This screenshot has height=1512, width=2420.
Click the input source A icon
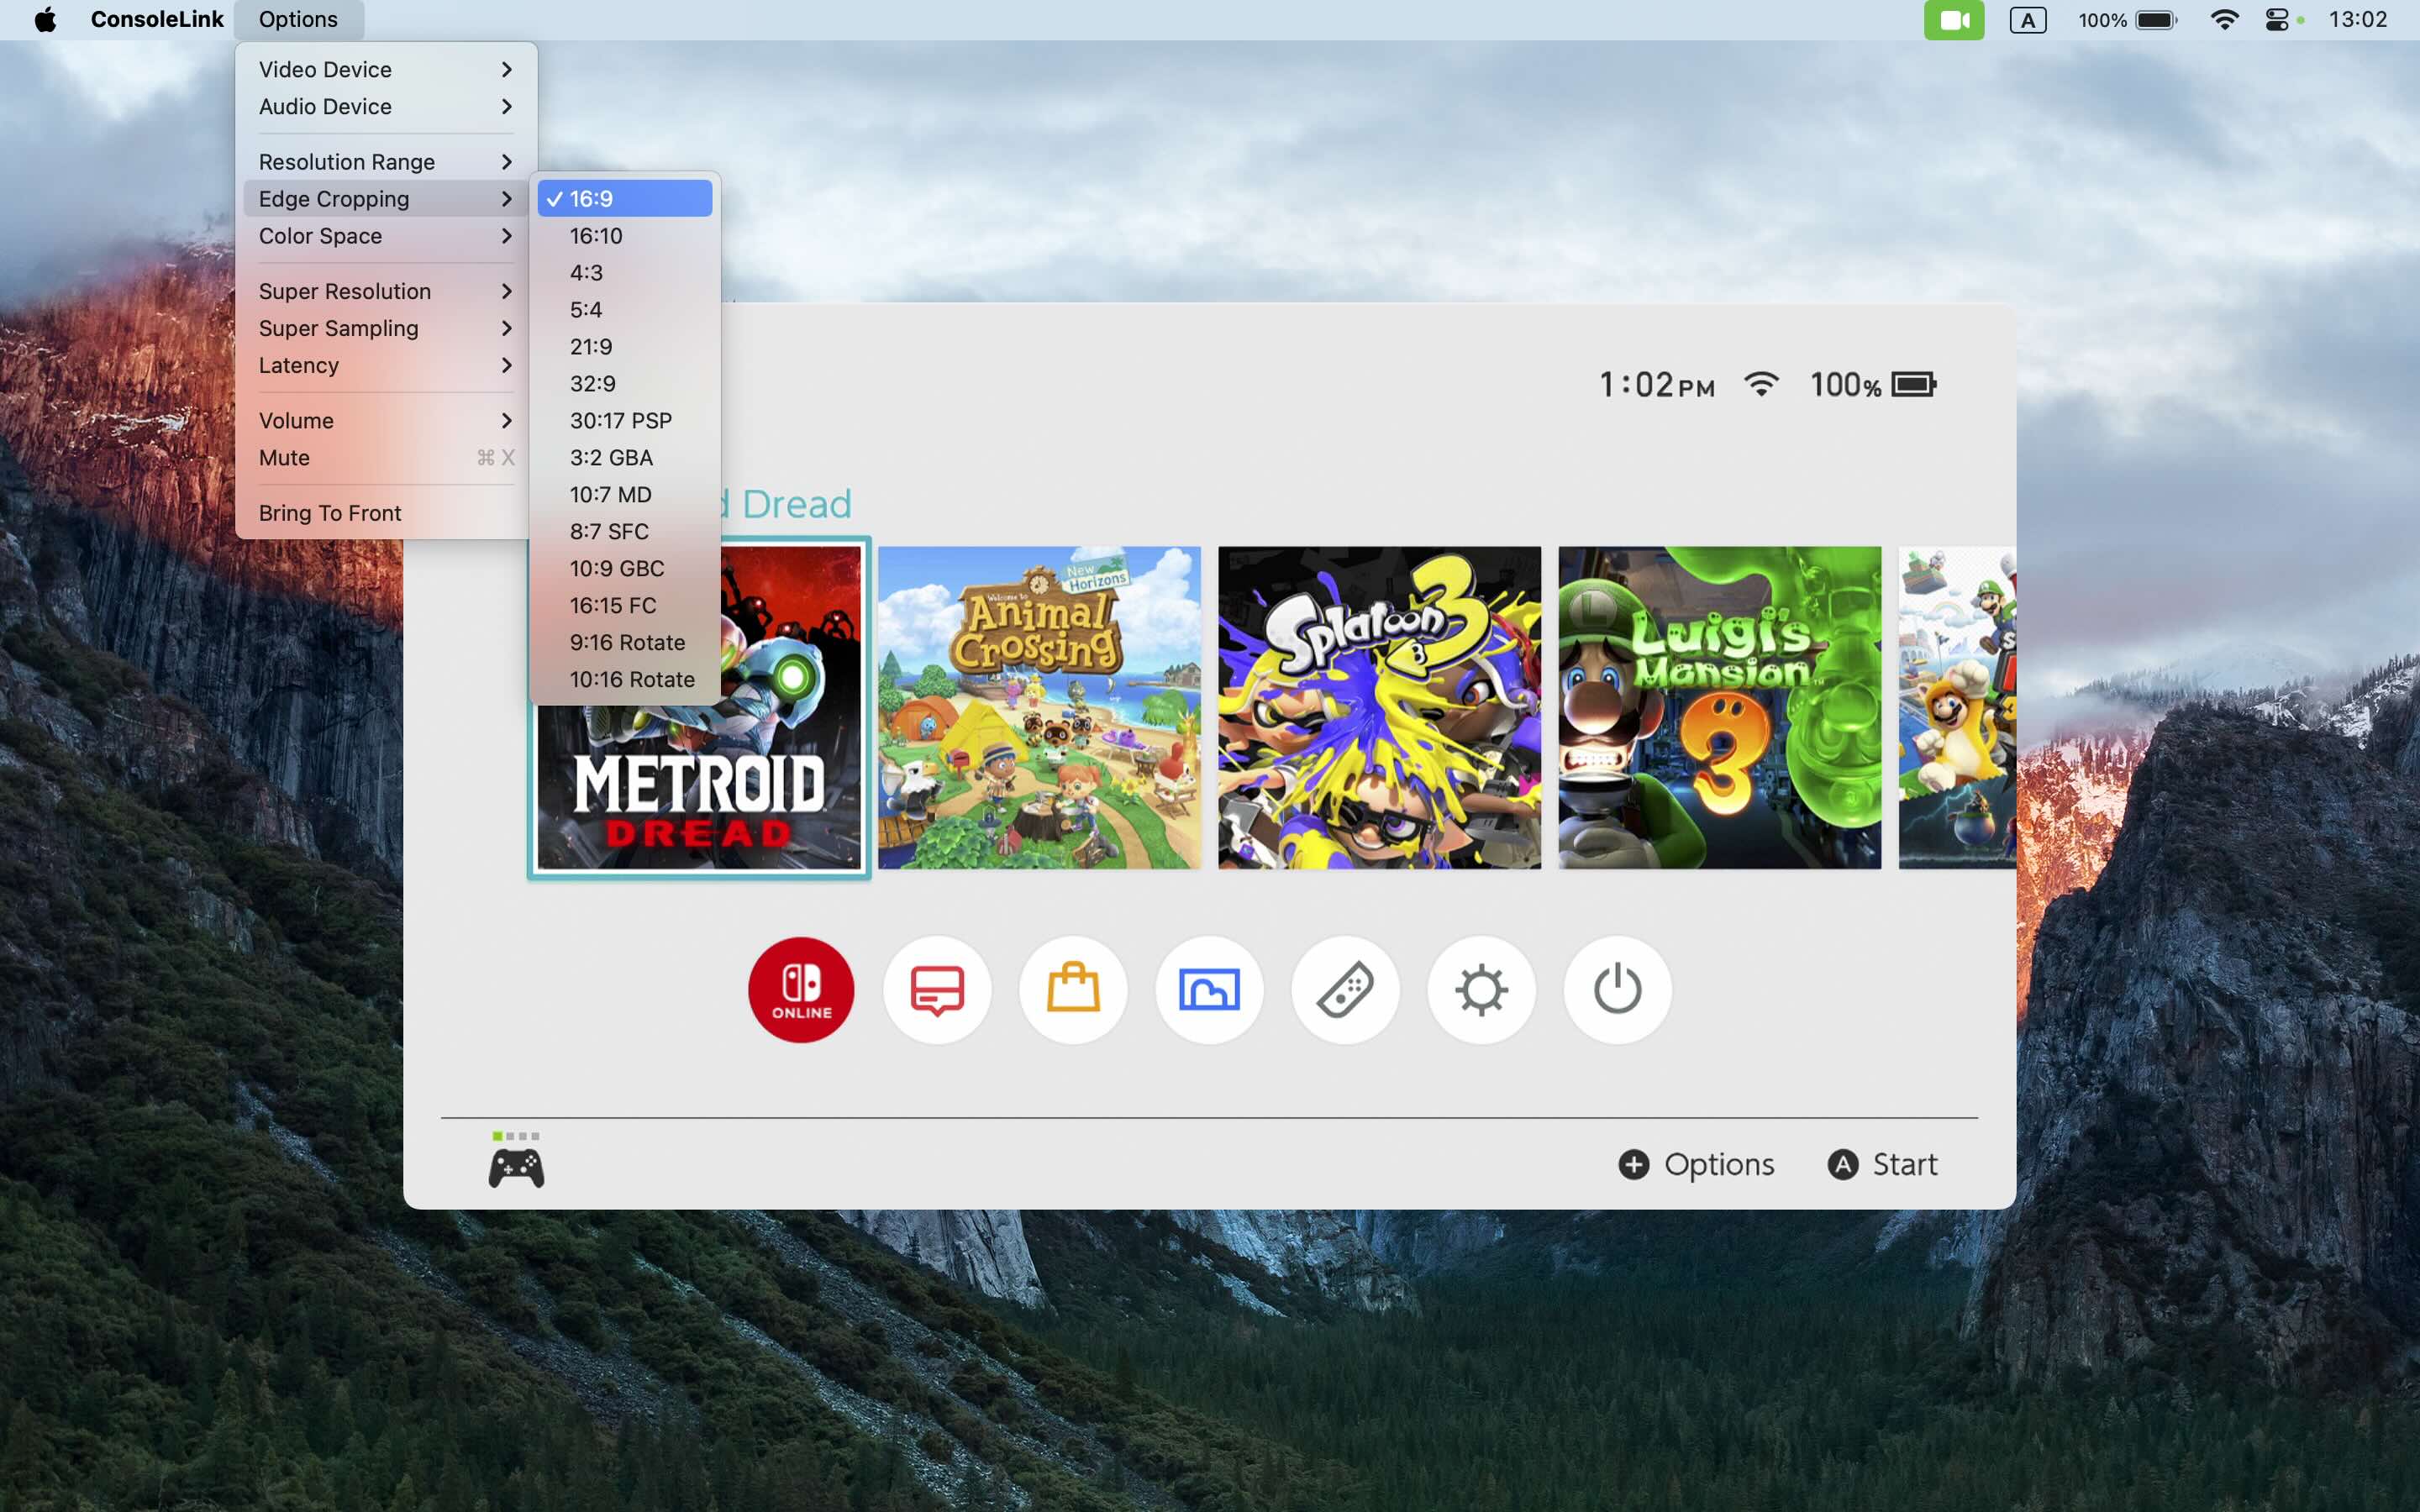[x=2028, y=20]
